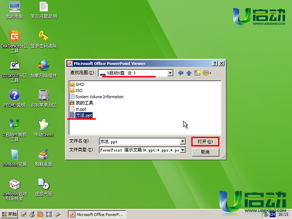Select the GHO folder
292x219 pixels.
coord(77,84)
